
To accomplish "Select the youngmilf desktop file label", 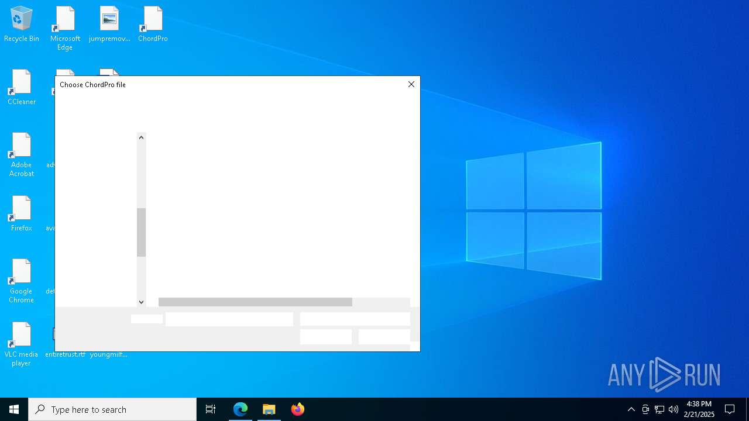I will click(x=109, y=354).
